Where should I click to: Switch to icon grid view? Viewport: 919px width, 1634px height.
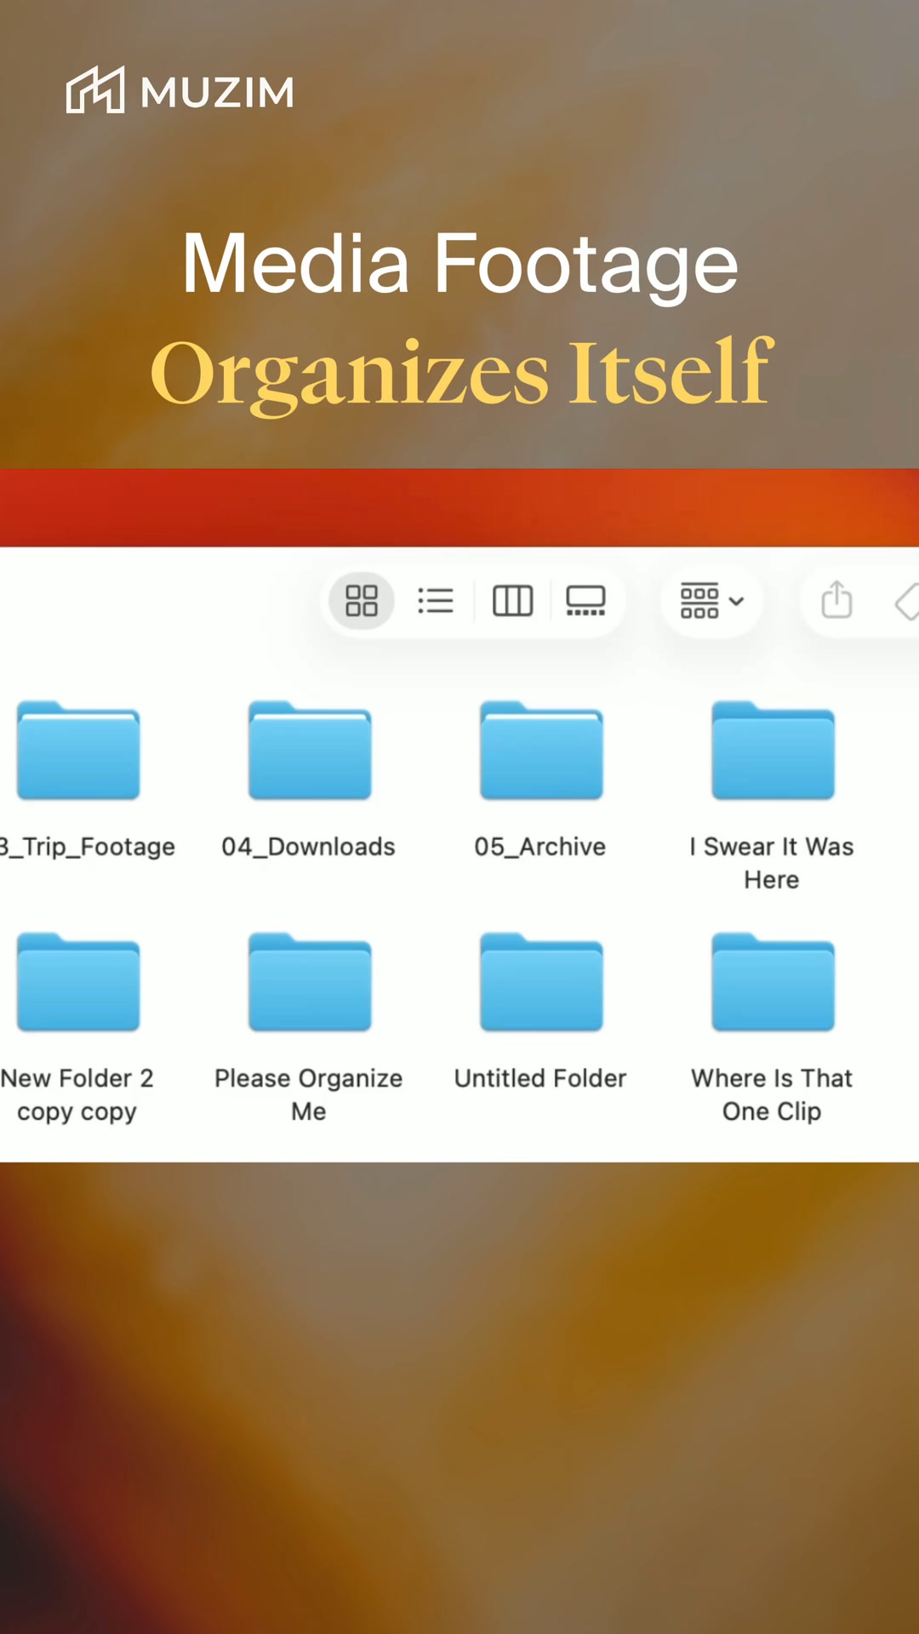click(362, 601)
